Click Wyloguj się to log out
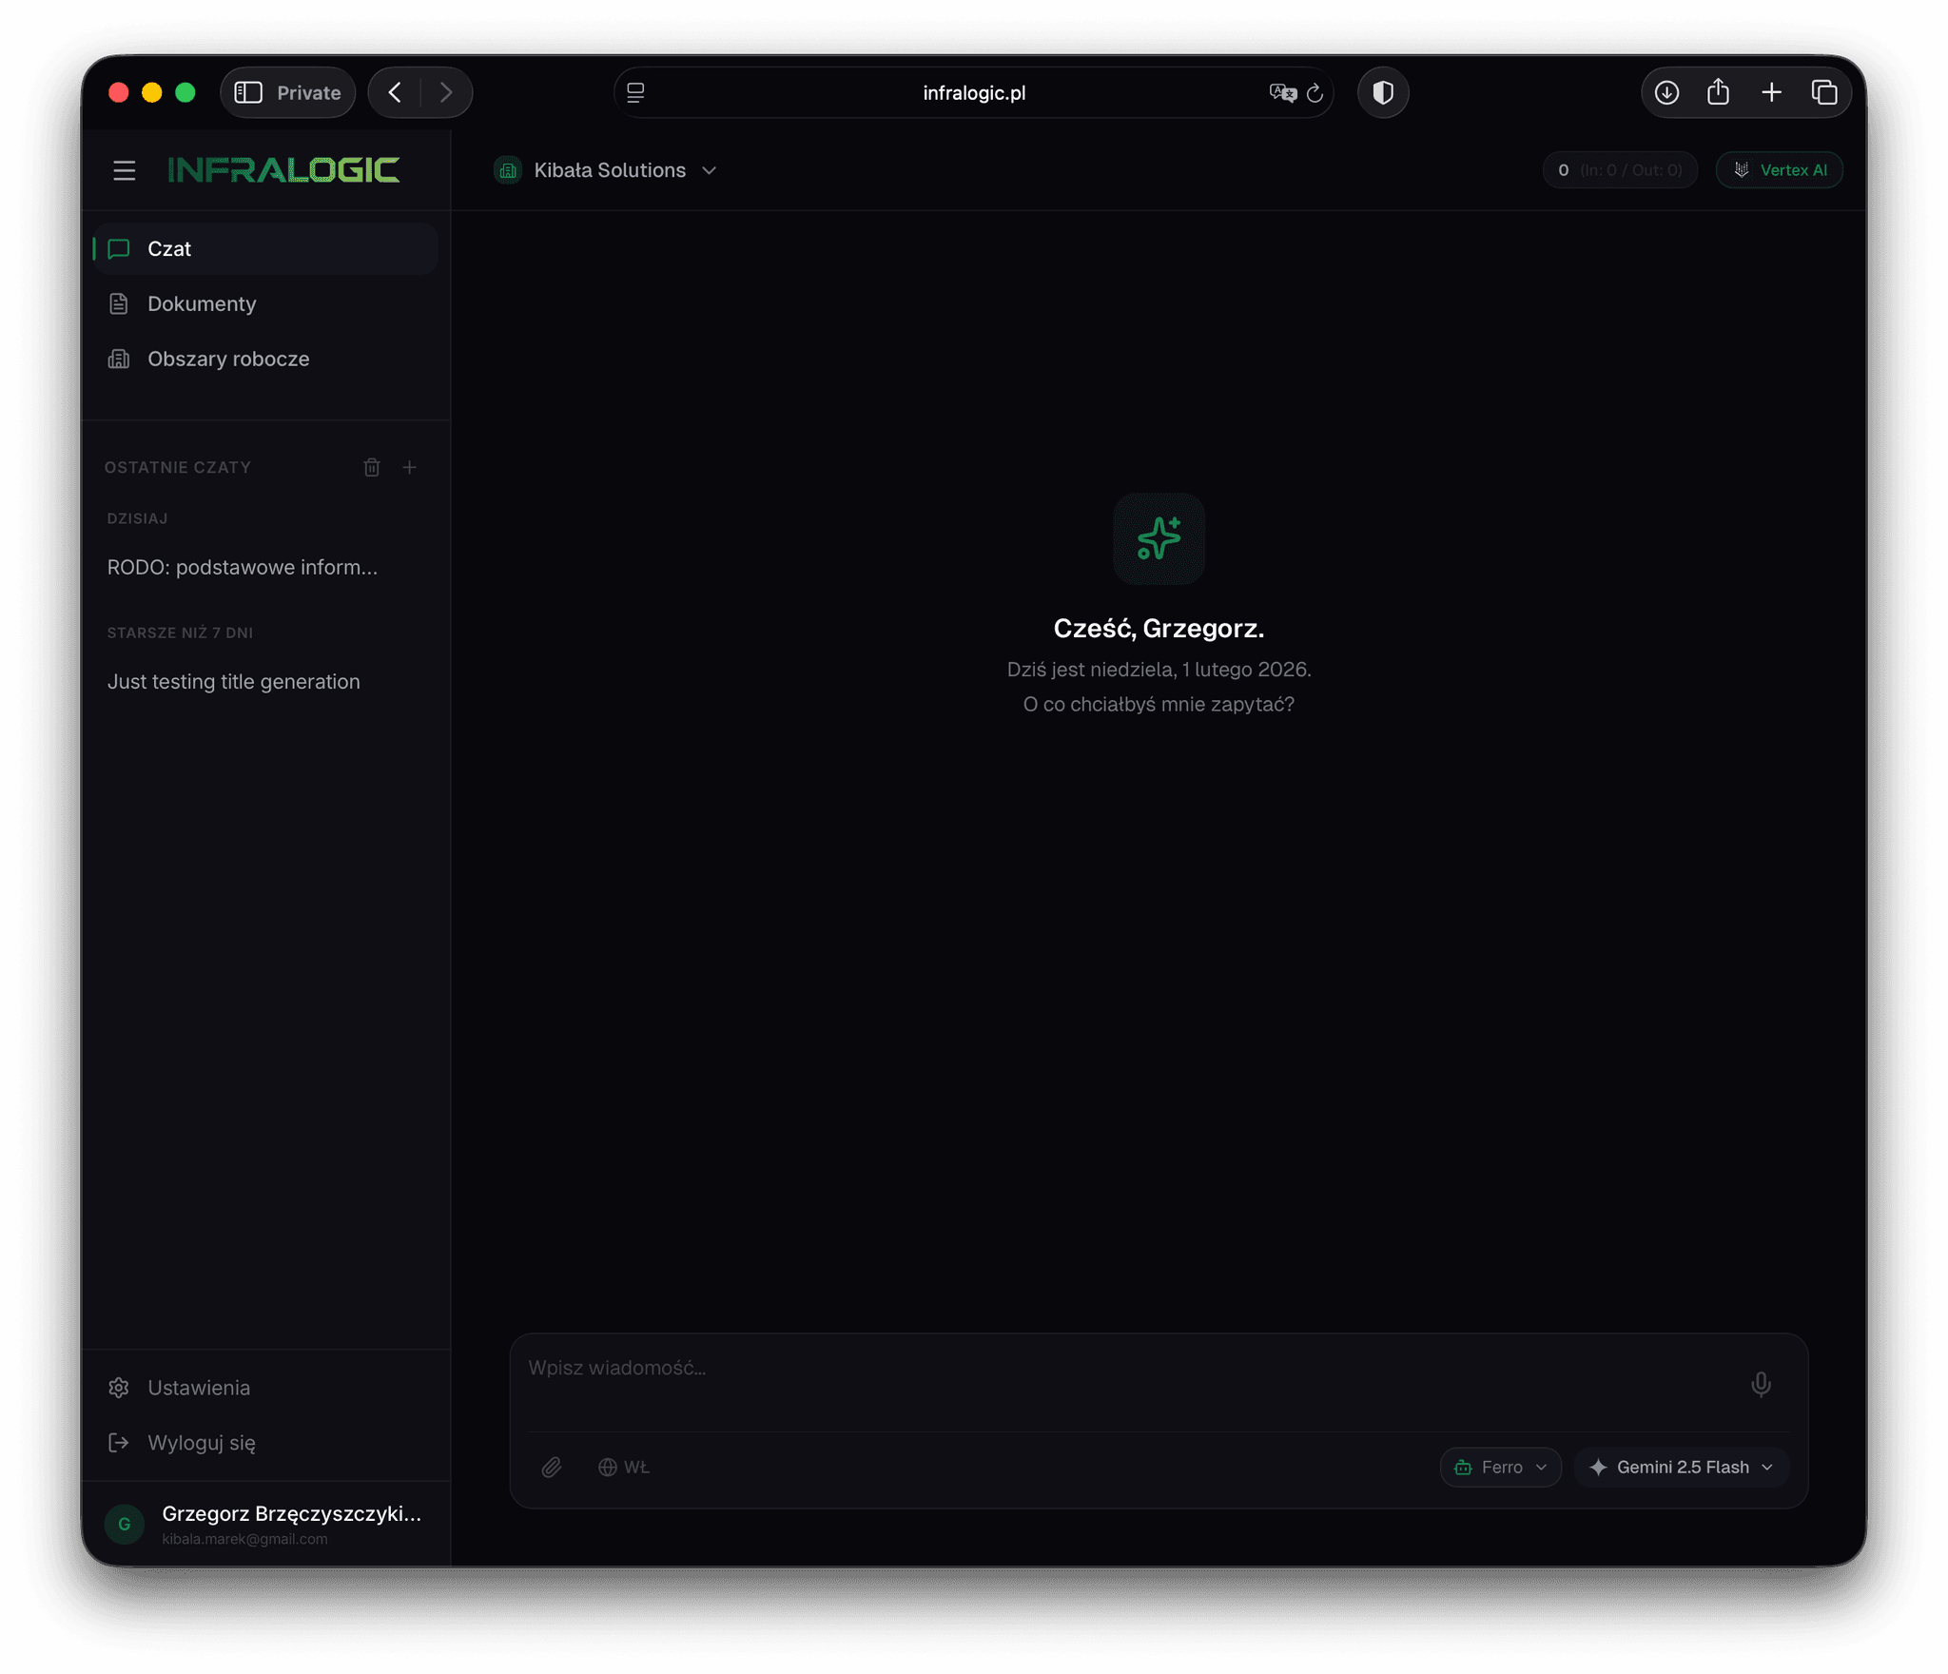The image size is (1948, 1674). [201, 1442]
